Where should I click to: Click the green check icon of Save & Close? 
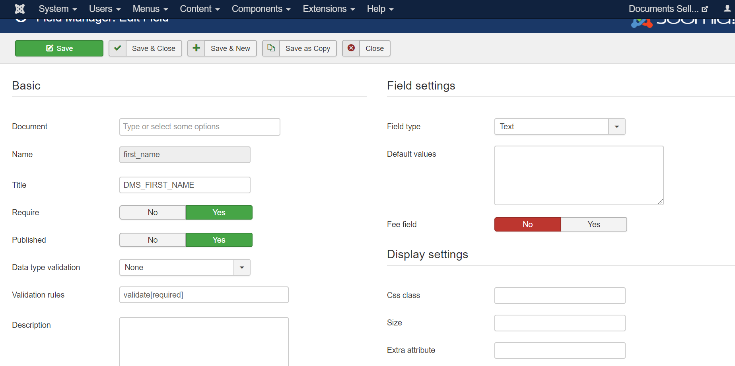[x=117, y=48]
